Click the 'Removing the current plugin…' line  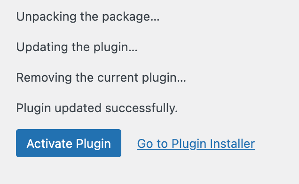tap(101, 78)
